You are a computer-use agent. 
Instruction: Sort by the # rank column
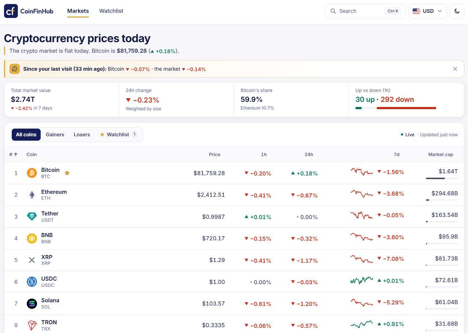(14, 154)
